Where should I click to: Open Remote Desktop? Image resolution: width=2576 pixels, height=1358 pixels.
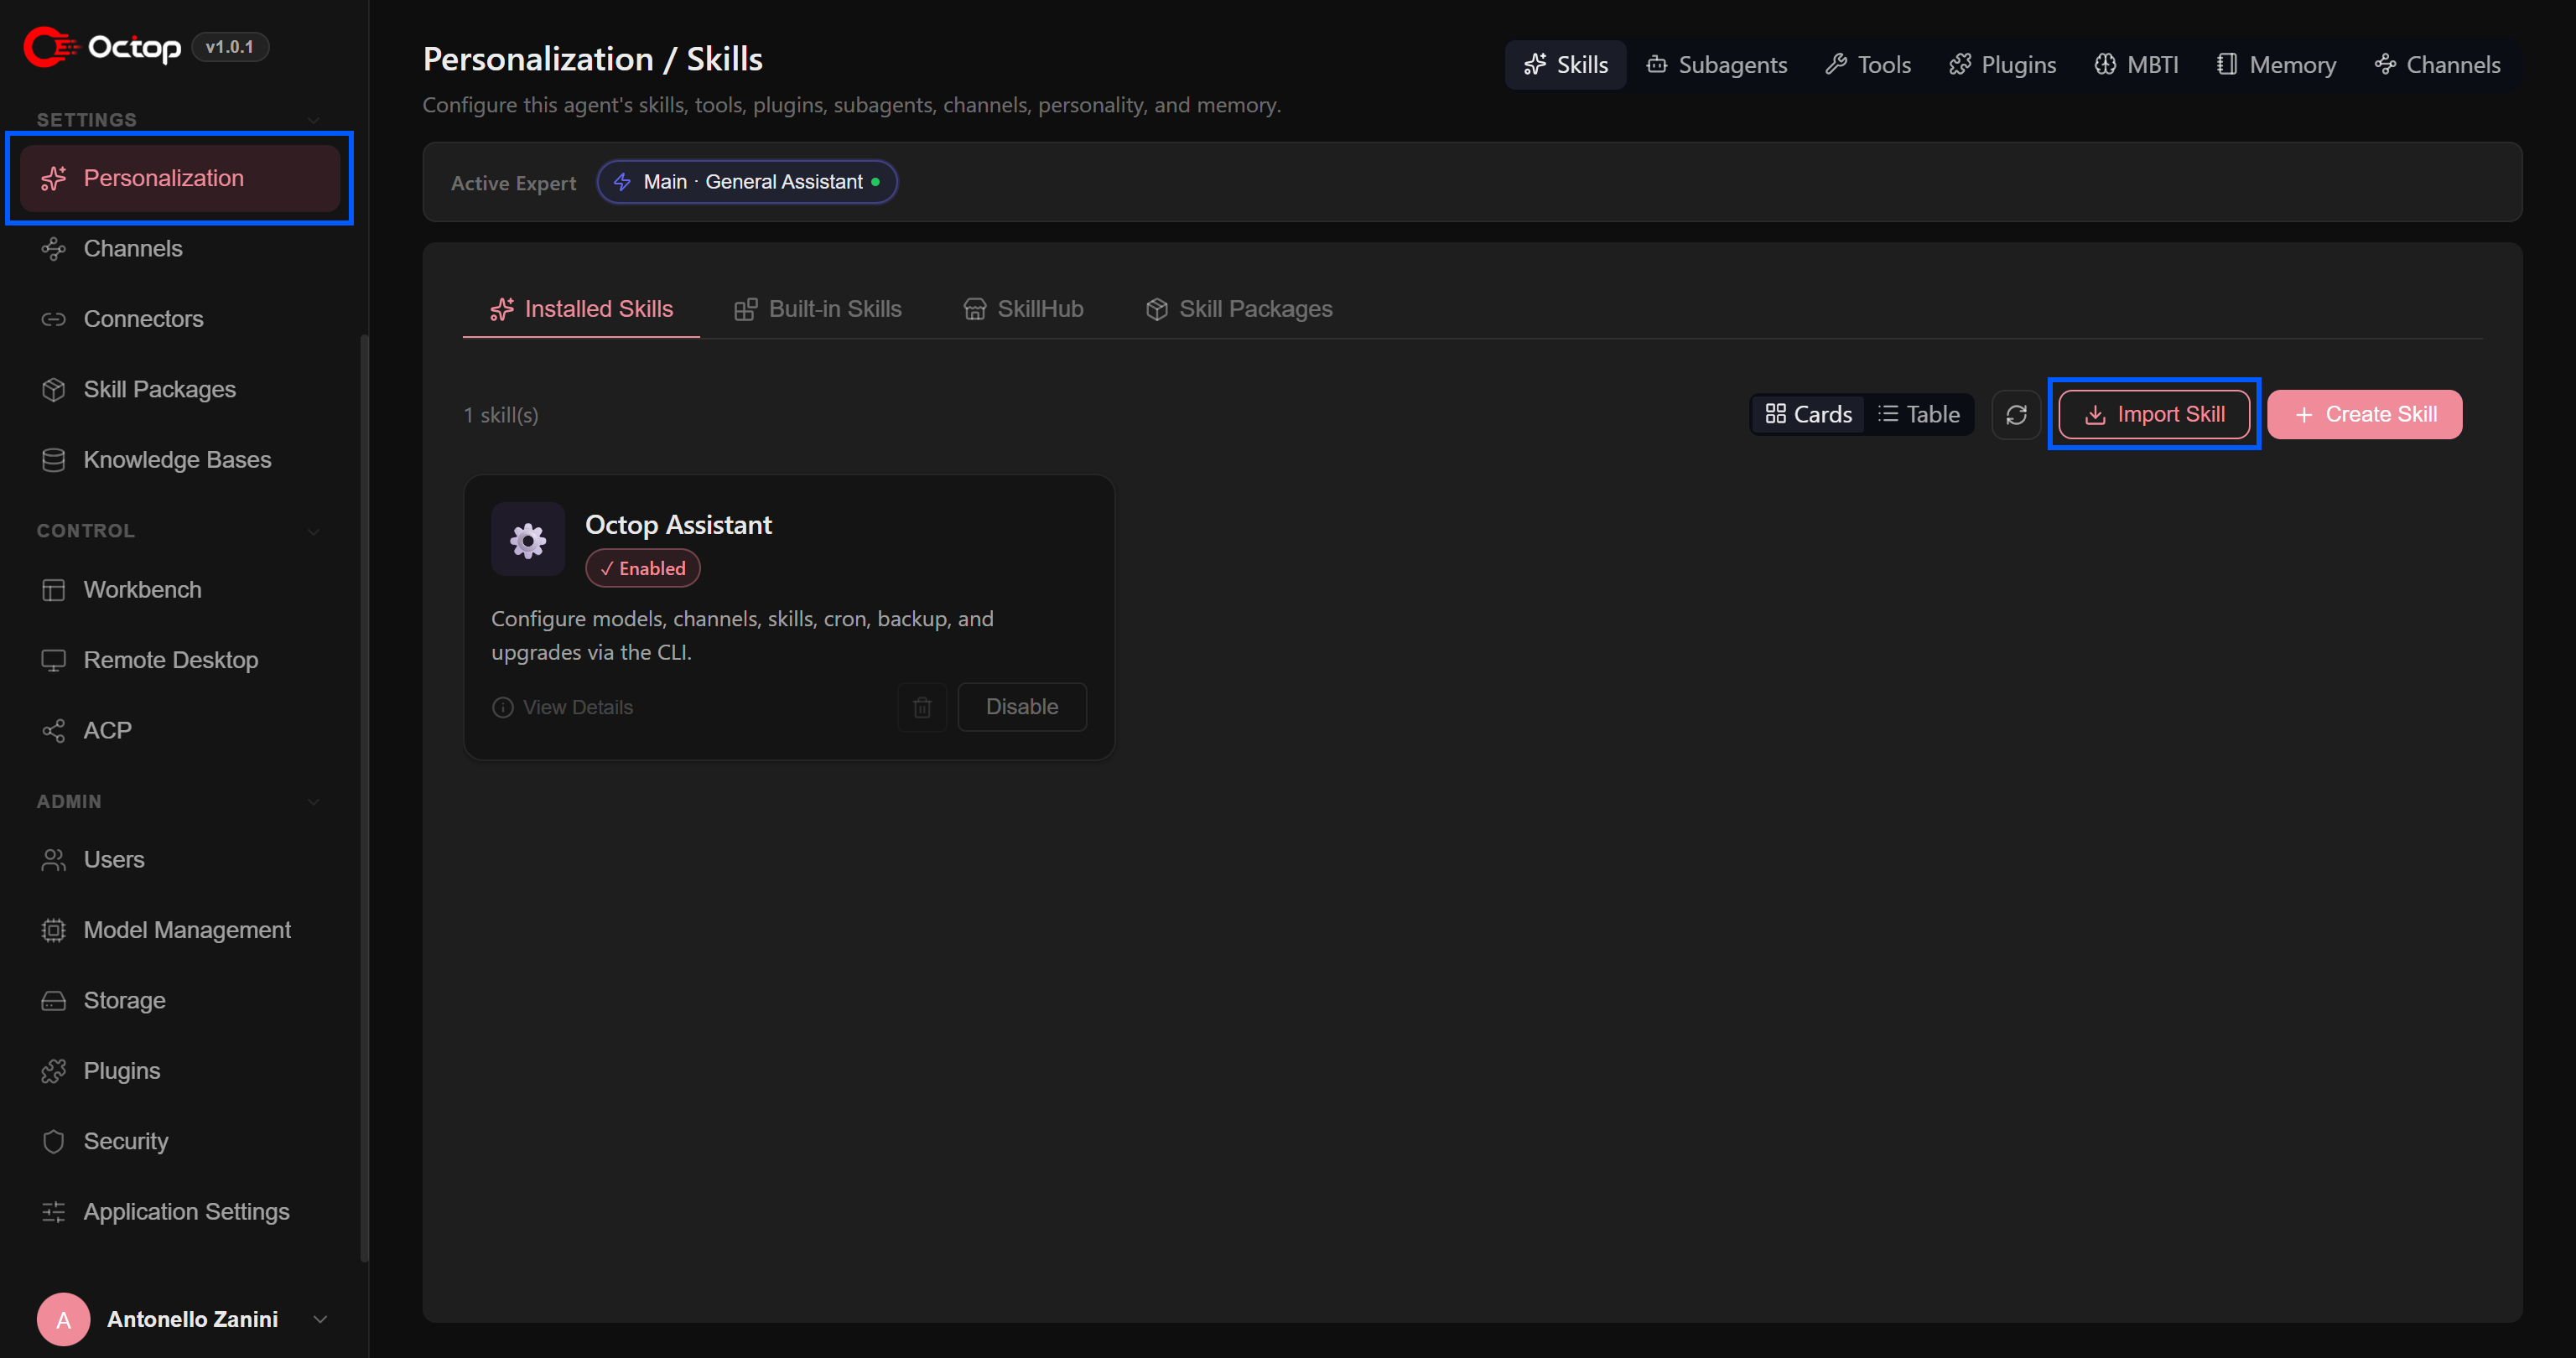180,660
